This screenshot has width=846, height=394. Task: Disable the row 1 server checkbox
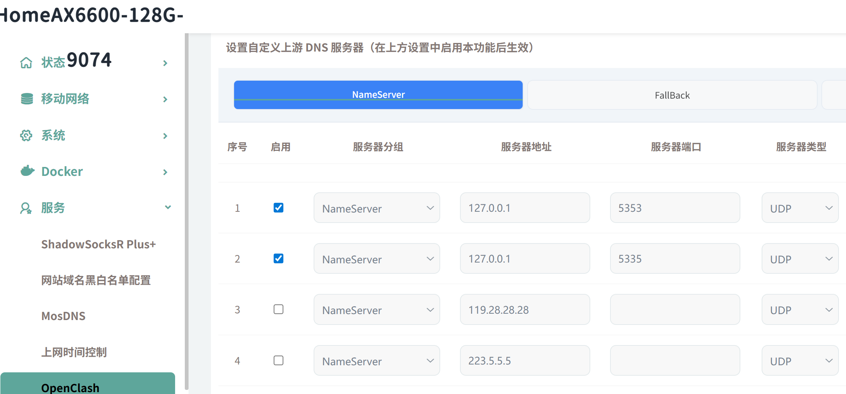click(x=279, y=208)
